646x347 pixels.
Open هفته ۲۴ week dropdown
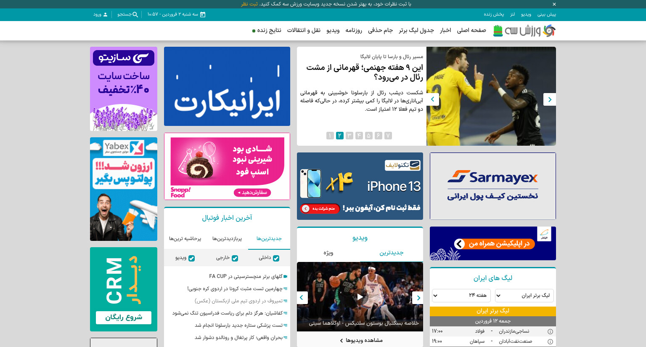tap(461, 296)
